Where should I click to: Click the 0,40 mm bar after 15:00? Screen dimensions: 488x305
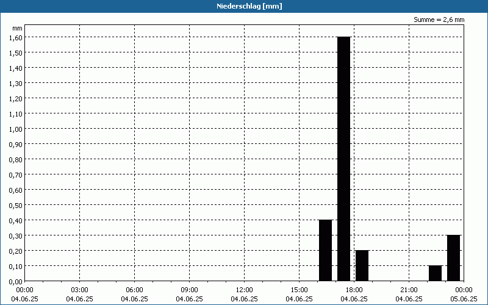click(326, 251)
